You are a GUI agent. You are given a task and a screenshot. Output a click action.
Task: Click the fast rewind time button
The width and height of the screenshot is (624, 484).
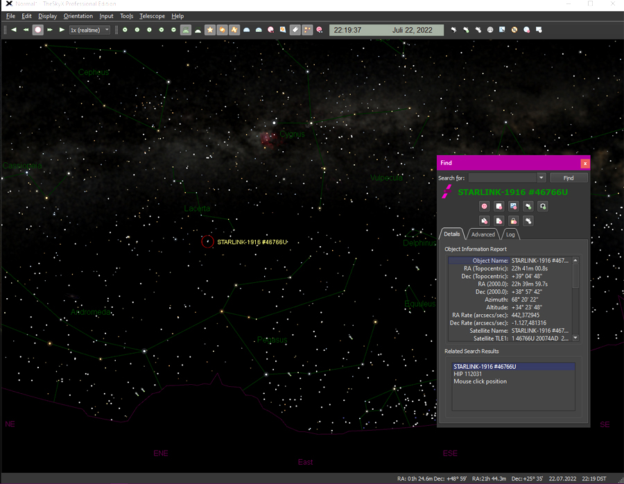(x=26, y=30)
